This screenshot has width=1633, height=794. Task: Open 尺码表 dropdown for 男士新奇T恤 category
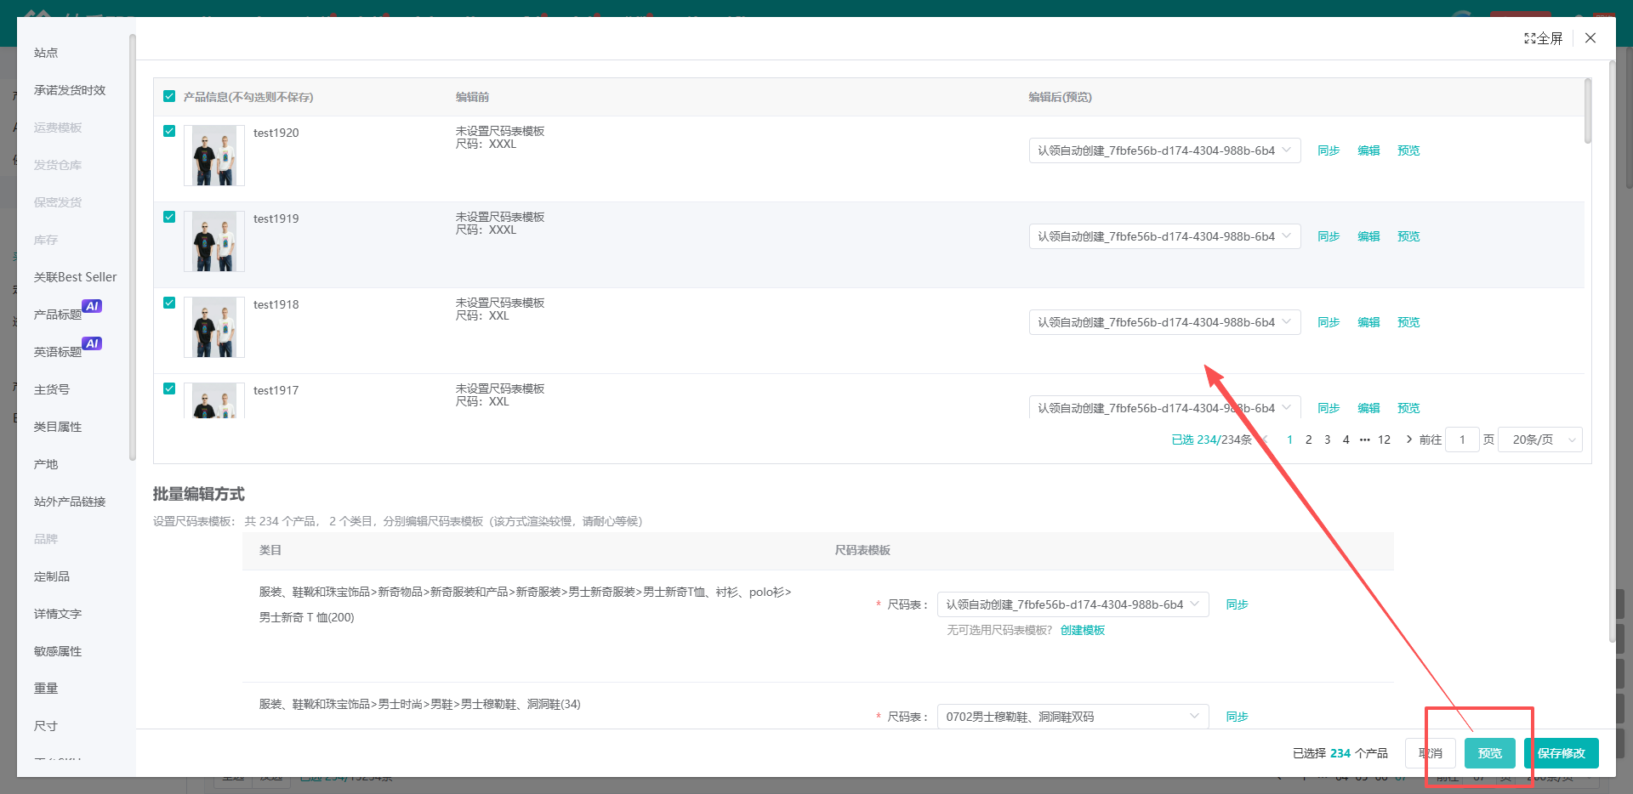[x=1073, y=604]
